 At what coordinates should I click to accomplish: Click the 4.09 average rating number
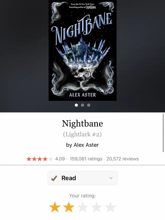(60, 159)
